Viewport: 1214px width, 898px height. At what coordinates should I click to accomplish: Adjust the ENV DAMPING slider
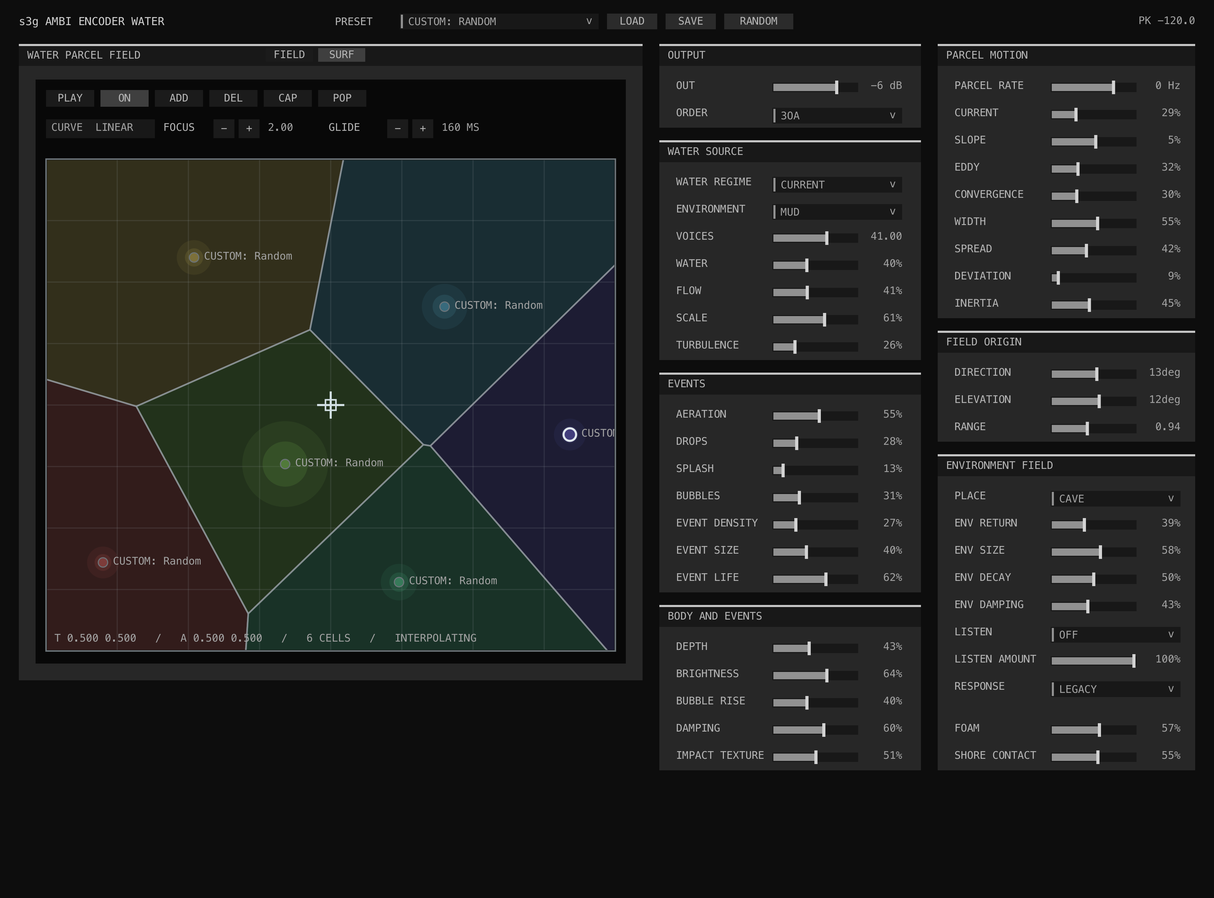(1093, 606)
